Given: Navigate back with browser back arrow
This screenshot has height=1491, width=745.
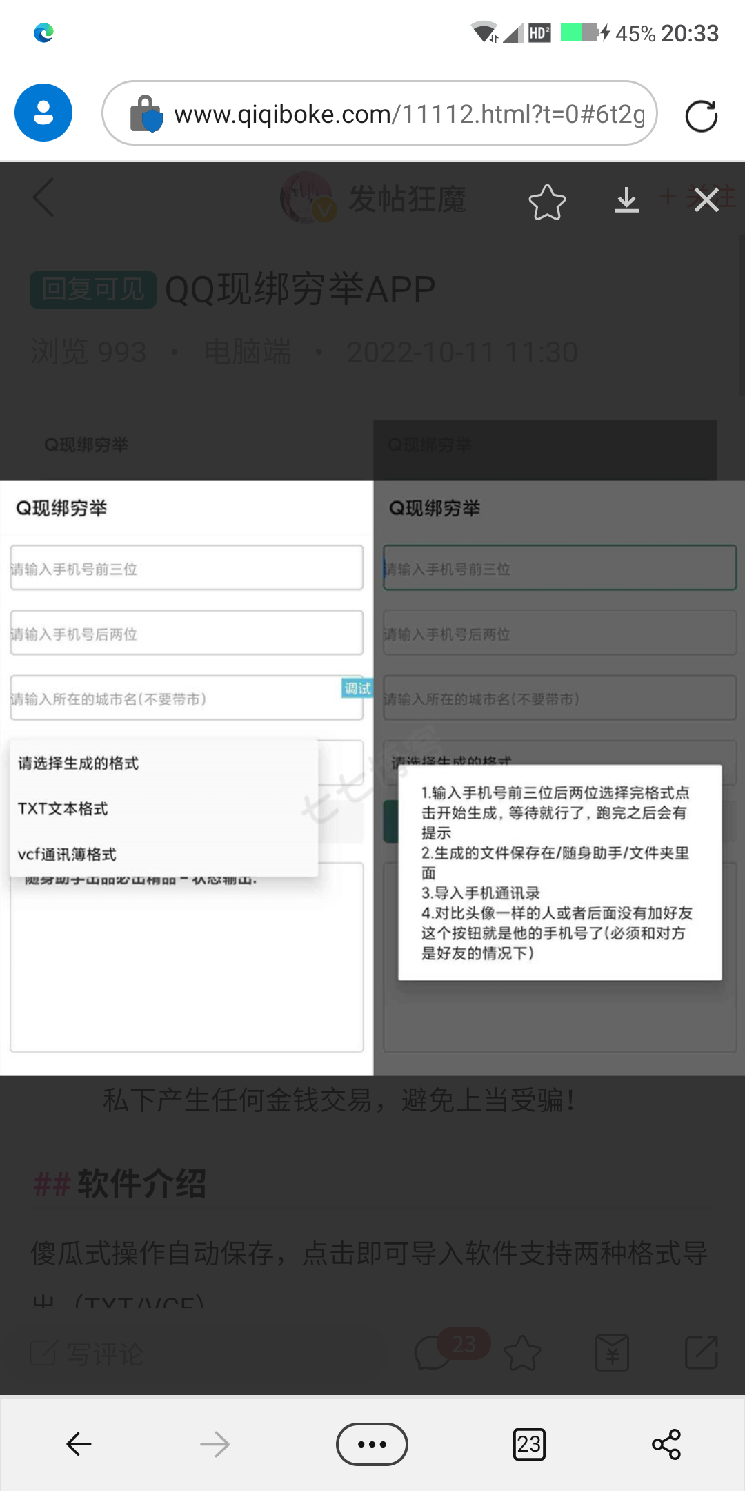Looking at the screenshot, I should coord(79,1444).
